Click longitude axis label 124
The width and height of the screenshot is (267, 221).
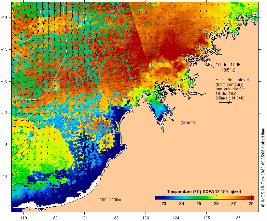coord(176,218)
